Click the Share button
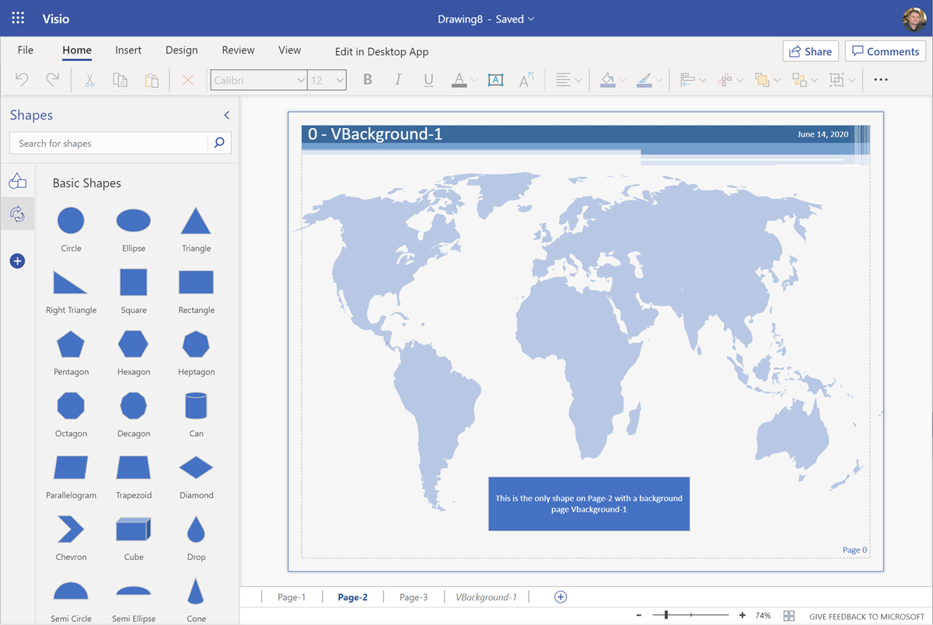 click(810, 51)
